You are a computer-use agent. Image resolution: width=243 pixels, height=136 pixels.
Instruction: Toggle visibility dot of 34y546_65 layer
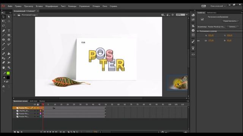[x=35, y=111]
